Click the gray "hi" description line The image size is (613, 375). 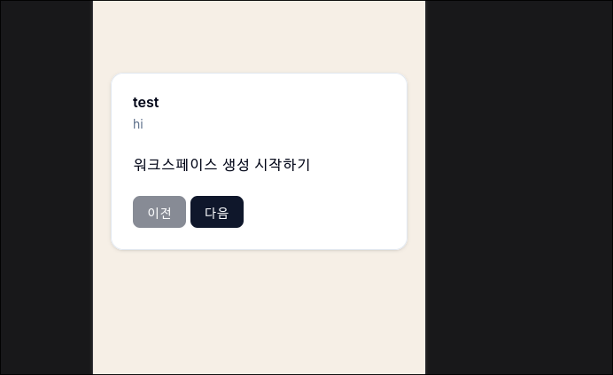coord(138,124)
